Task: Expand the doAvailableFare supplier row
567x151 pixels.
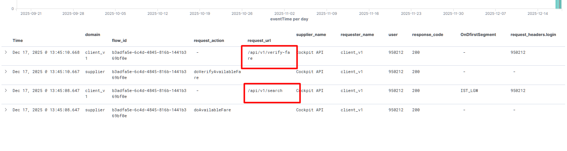Action: click(x=6, y=110)
